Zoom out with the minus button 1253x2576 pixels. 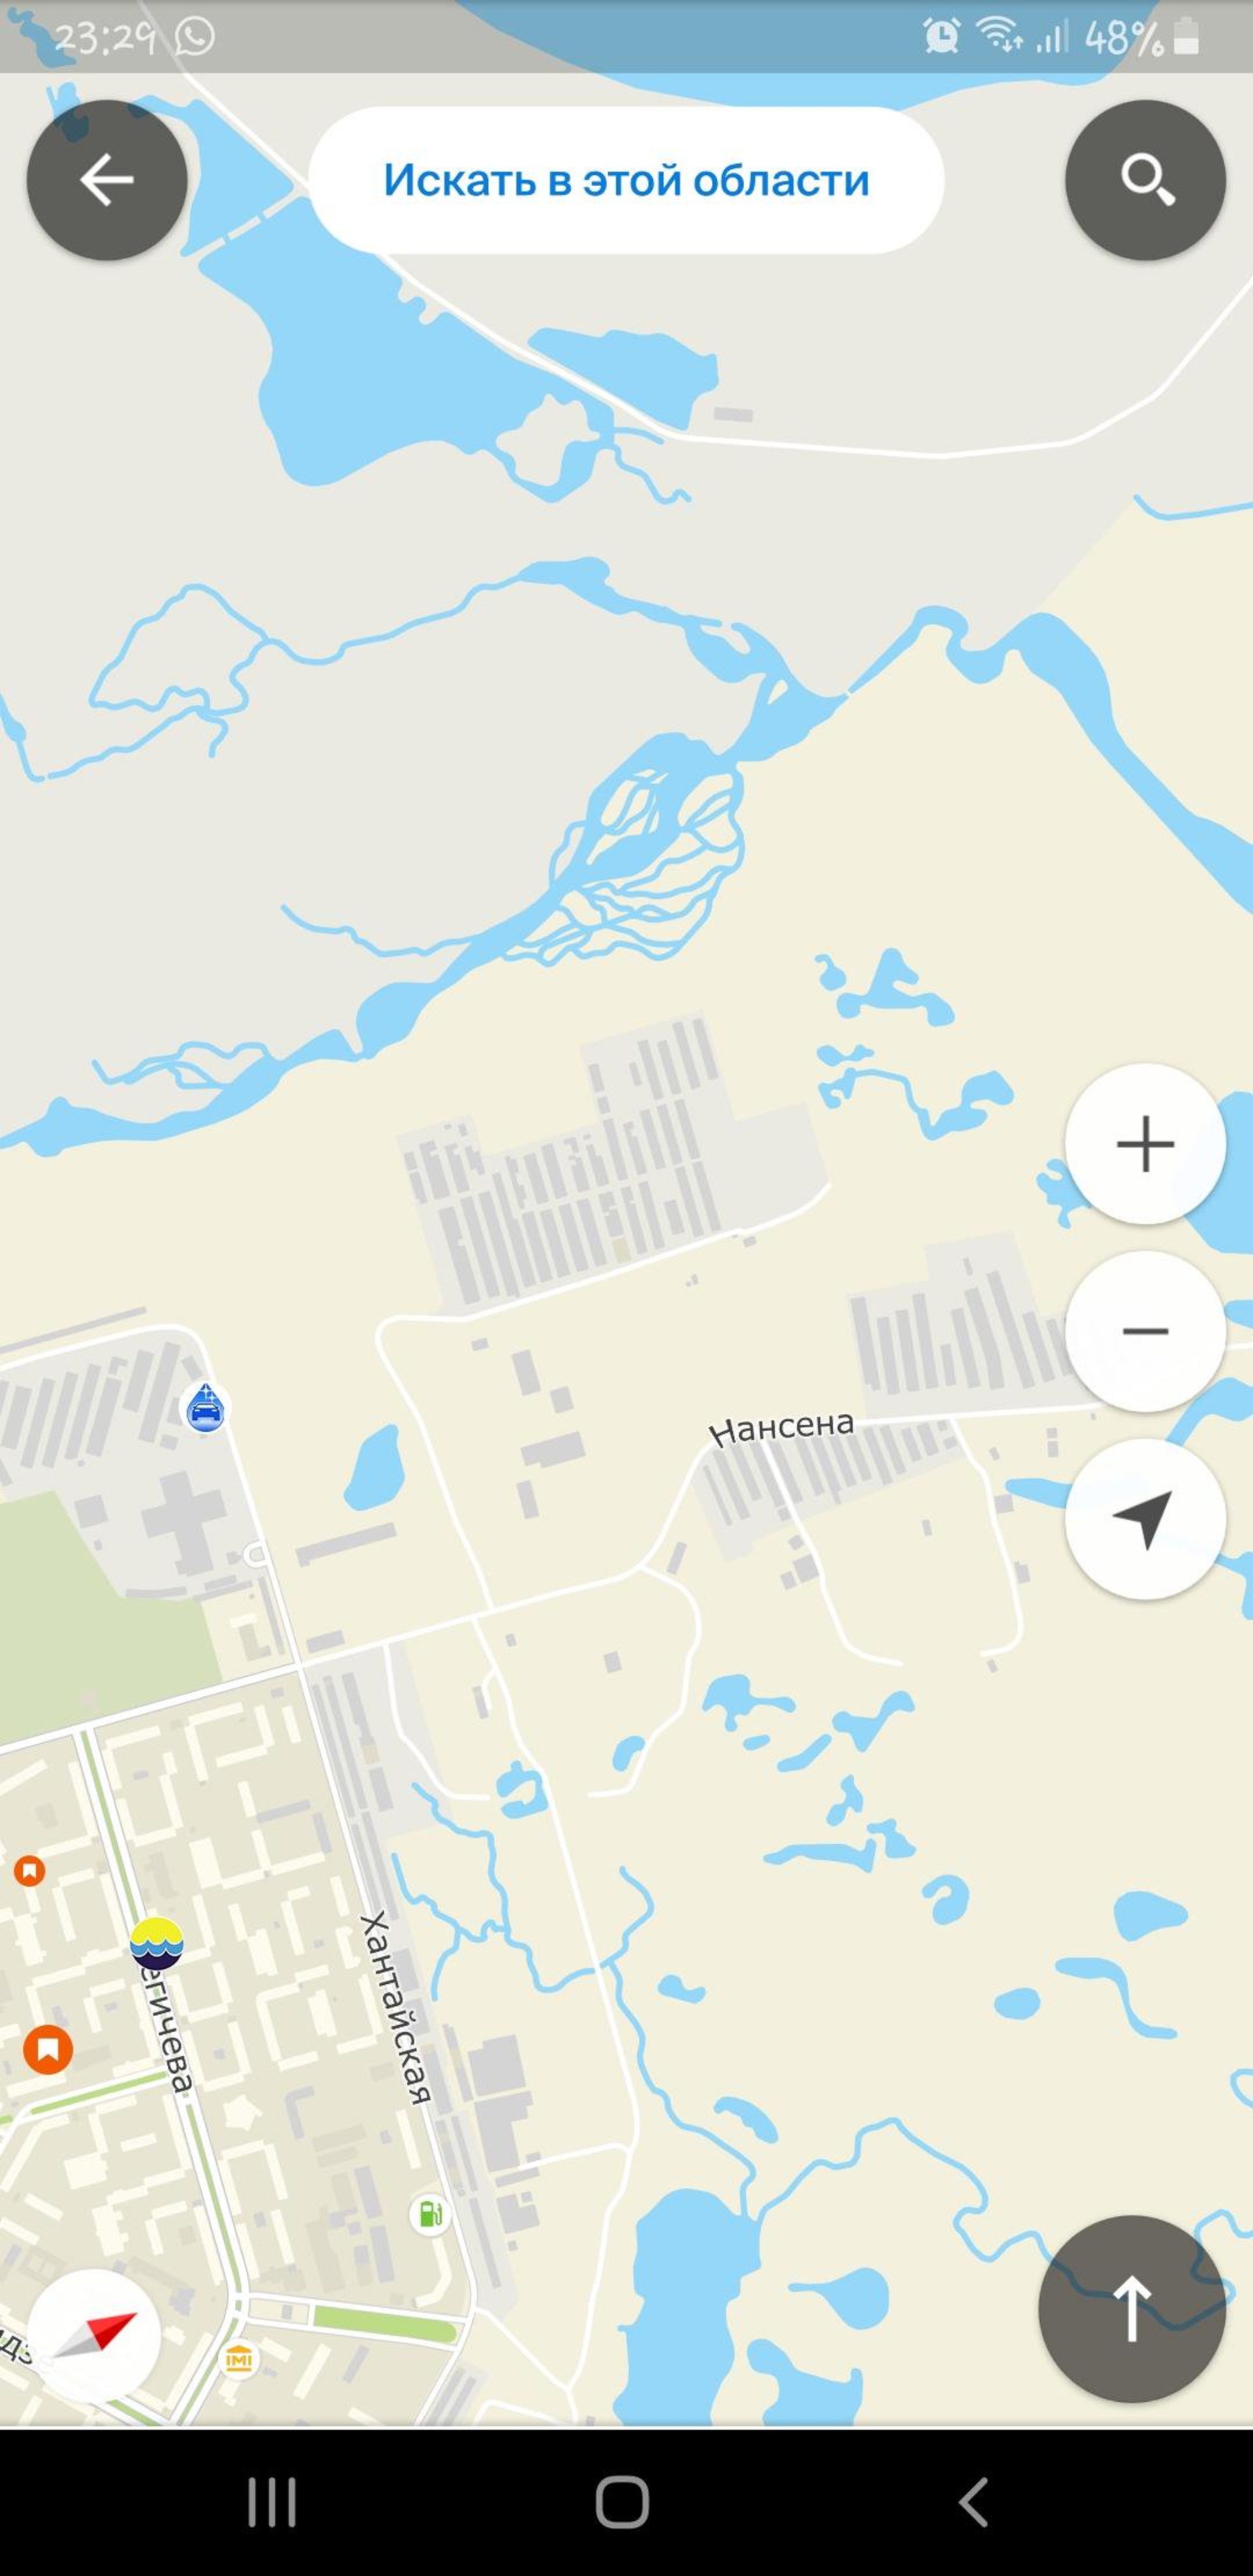1145,1331
